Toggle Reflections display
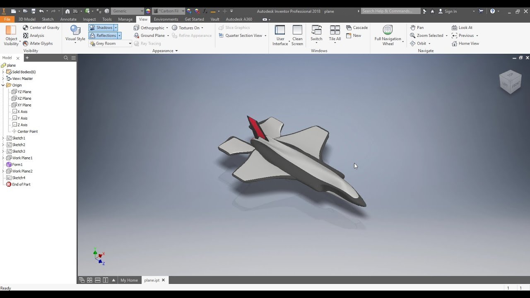 point(103,36)
